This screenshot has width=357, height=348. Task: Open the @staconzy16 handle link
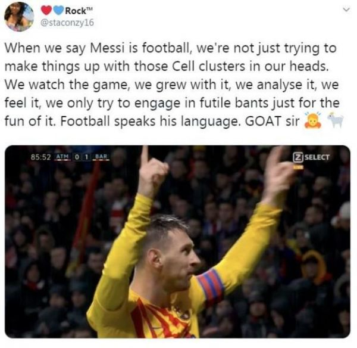point(67,23)
